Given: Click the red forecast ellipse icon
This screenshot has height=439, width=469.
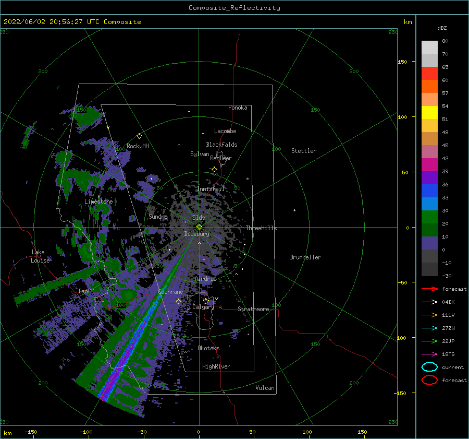Looking at the screenshot, I should [x=429, y=380].
